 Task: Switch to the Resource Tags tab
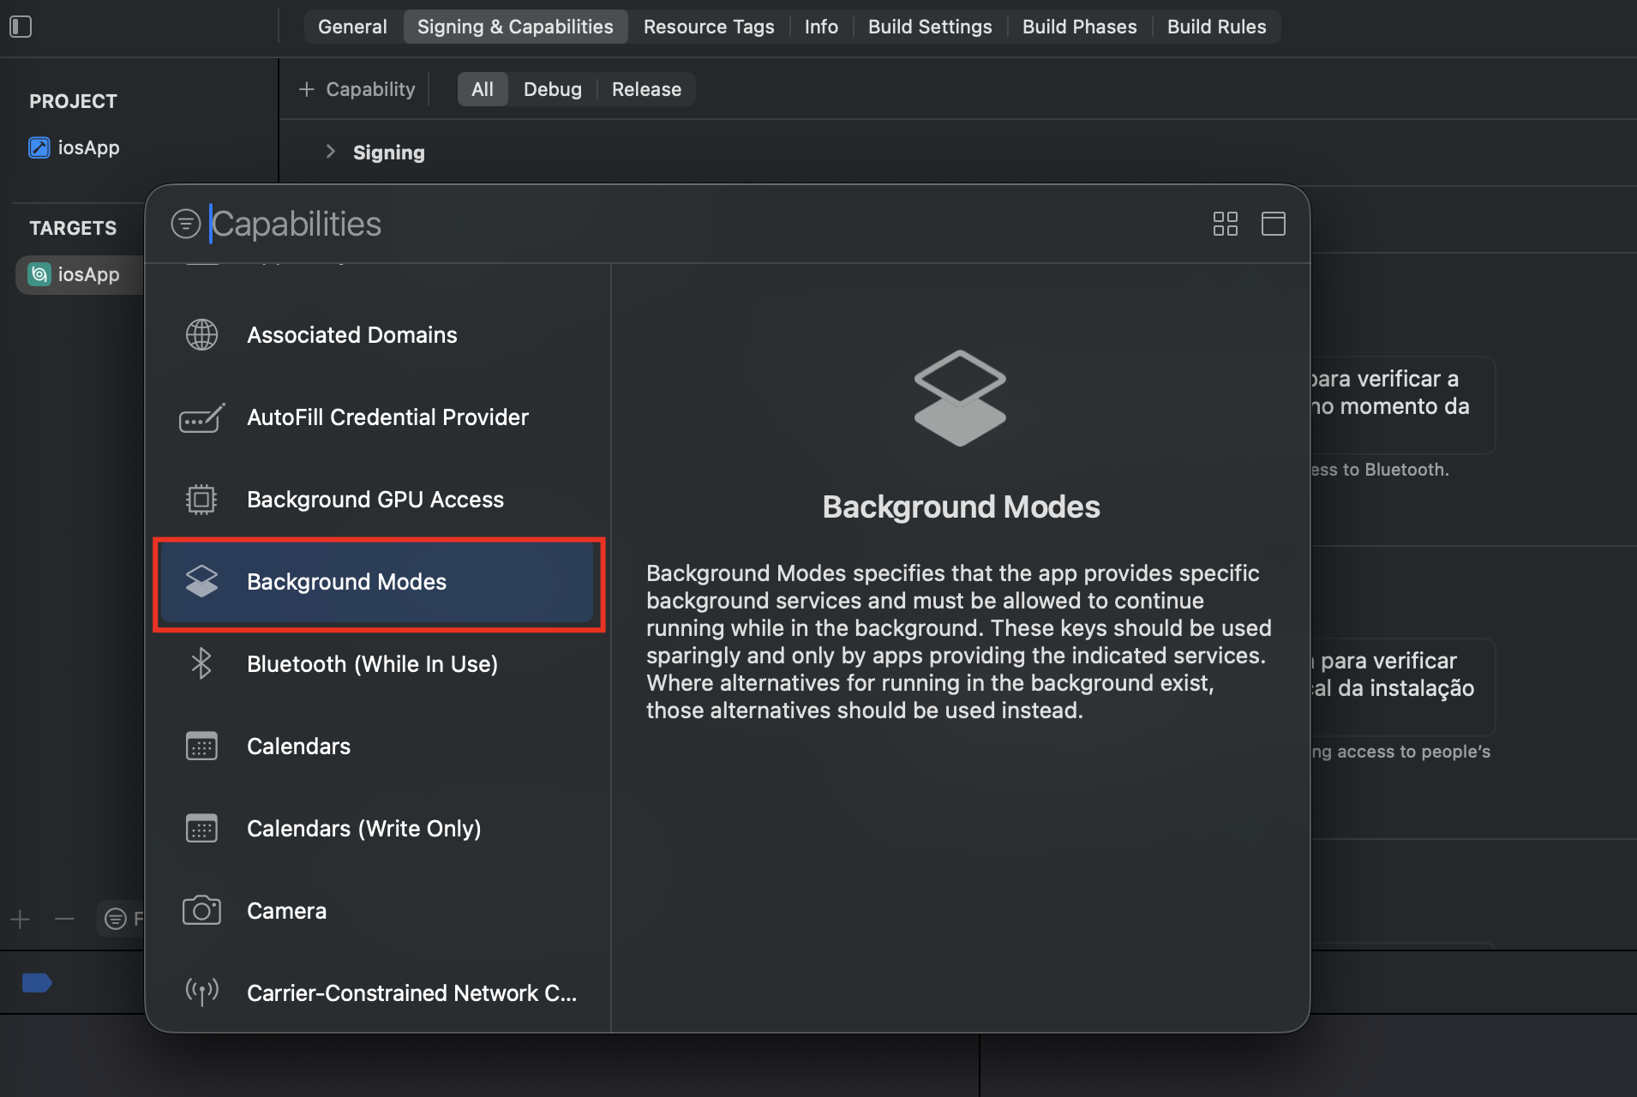click(709, 27)
